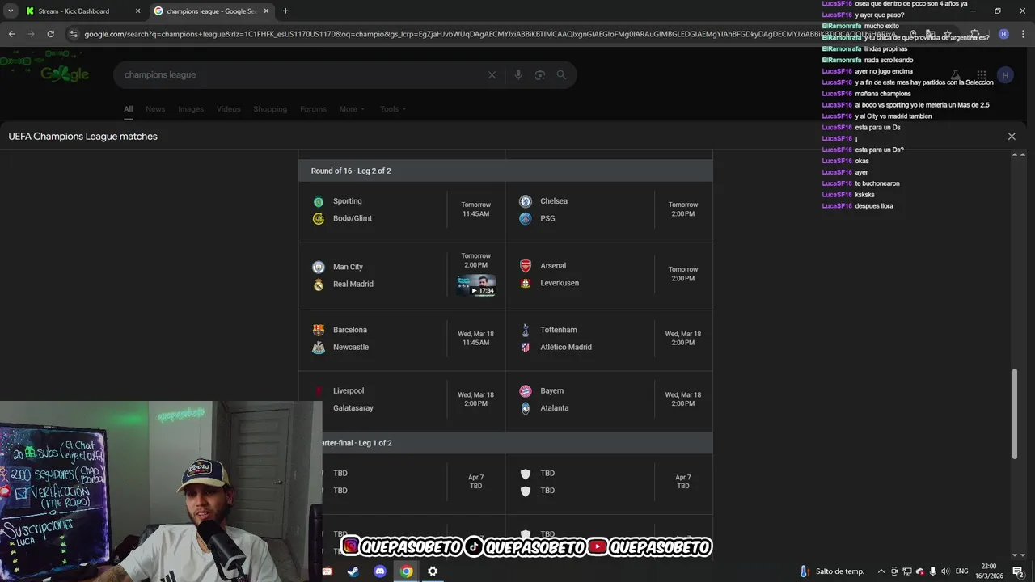Click the Real Madrid club crest

coord(319,285)
